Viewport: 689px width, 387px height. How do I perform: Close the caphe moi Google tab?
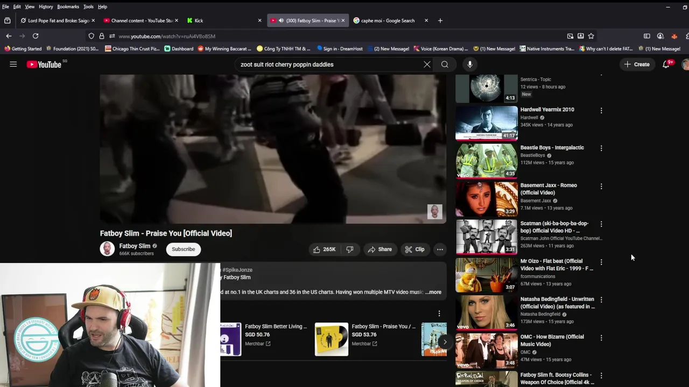(x=426, y=20)
